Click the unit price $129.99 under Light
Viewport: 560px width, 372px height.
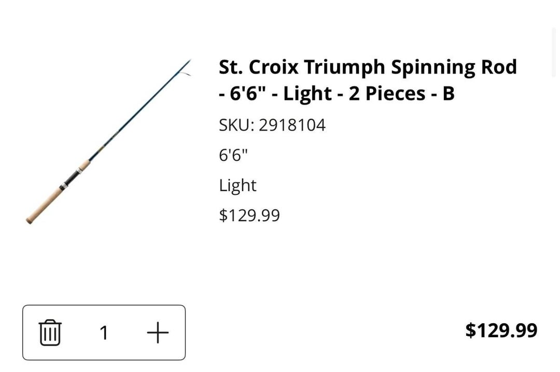tap(249, 215)
